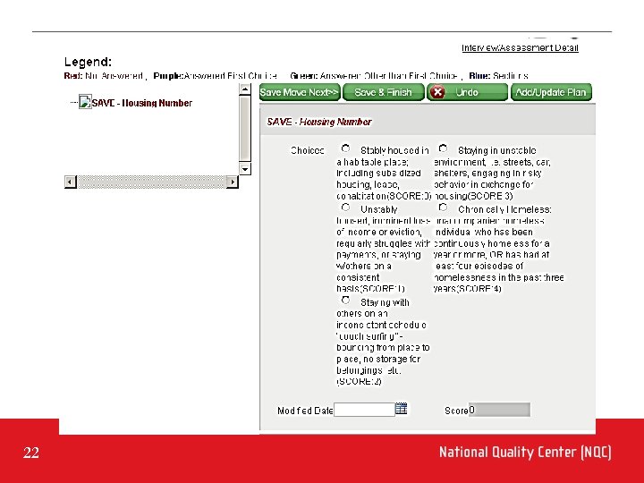
Task: Click the Choices label
Action: 307,150
